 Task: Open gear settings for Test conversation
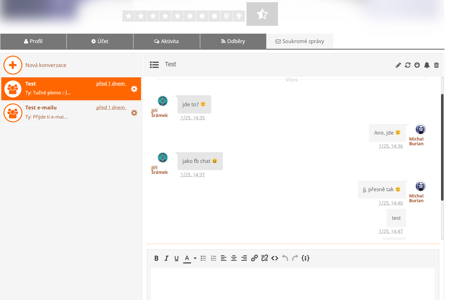pos(134,89)
